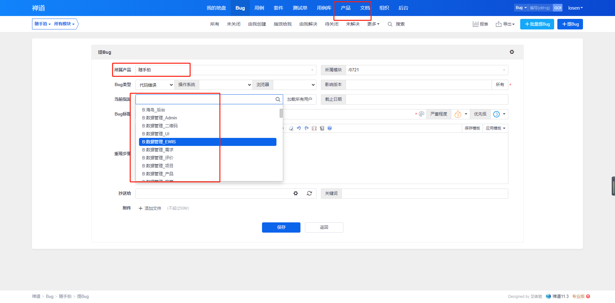Click the 批量提Bug button
615x303 pixels.
(x=537, y=24)
